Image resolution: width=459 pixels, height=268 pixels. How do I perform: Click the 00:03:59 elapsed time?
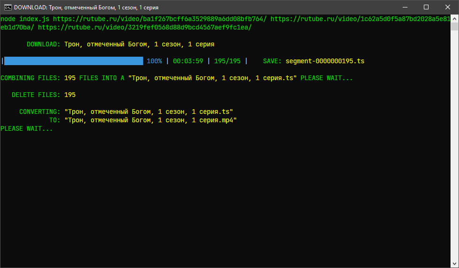click(x=188, y=61)
